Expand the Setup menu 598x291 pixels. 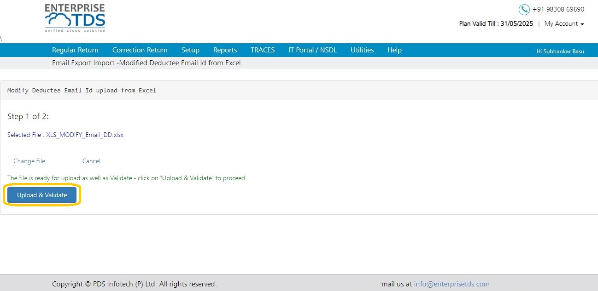(190, 50)
